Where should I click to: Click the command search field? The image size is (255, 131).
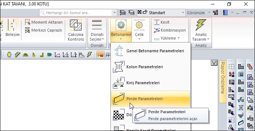[76, 13]
